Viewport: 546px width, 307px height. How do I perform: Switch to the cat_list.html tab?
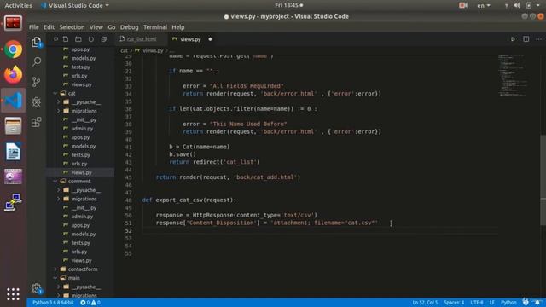142,39
